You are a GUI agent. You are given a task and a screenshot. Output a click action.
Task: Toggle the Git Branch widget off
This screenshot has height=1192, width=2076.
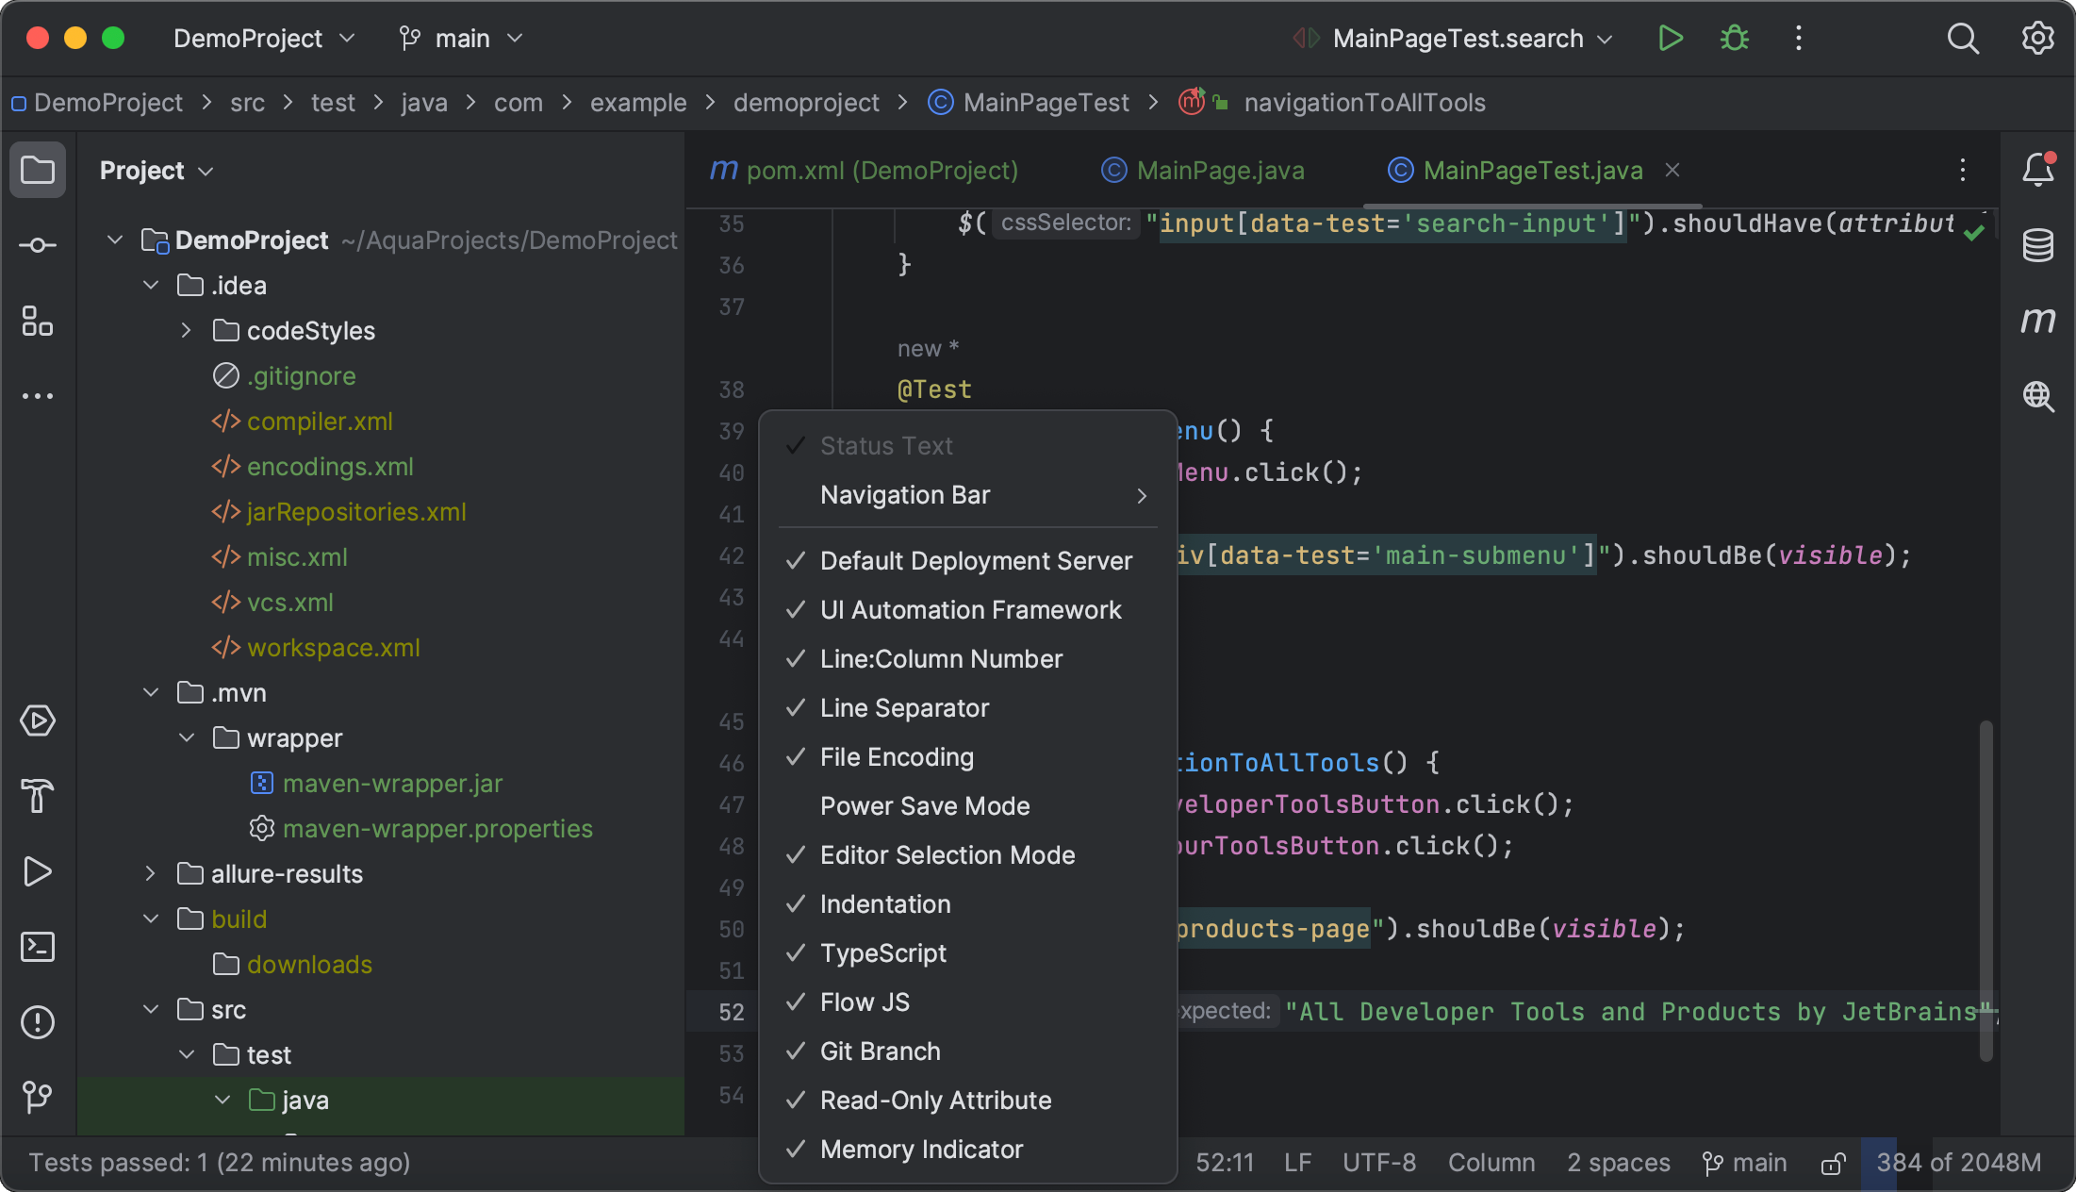point(880,1051)
